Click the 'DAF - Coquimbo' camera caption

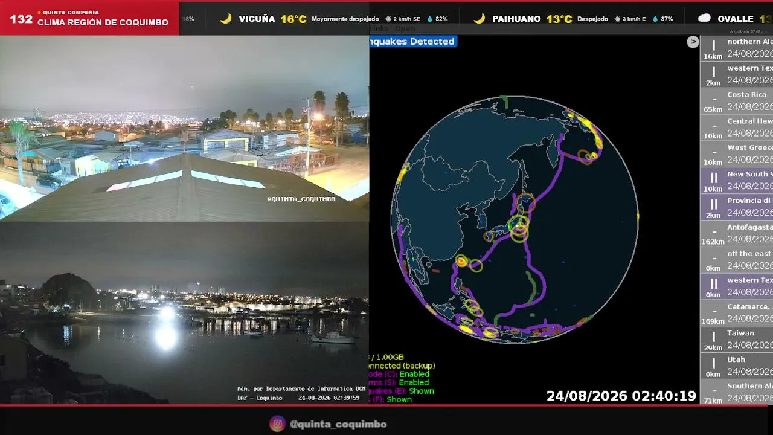pos(260,398)
